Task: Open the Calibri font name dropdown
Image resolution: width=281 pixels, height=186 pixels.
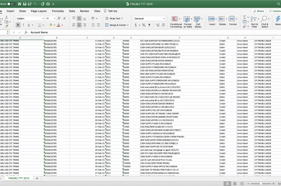Action: click(x=43, y=18)
